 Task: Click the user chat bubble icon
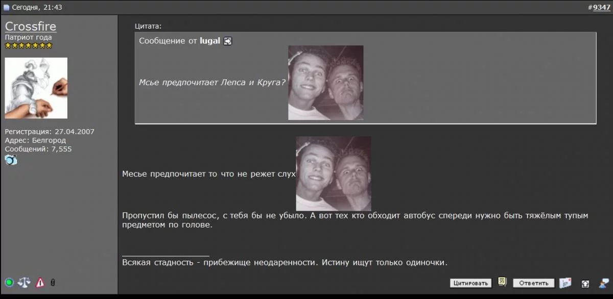(x=604, y=283)
